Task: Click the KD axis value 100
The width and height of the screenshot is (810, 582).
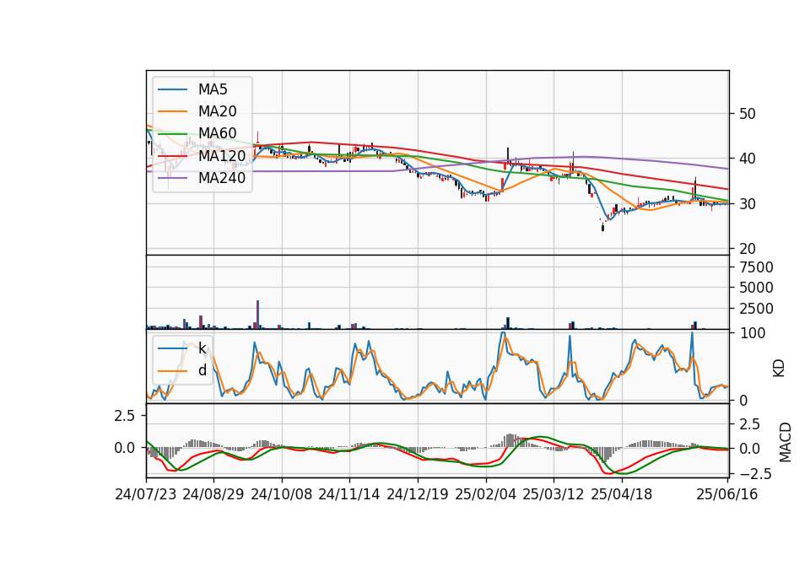Action: coord(753,333)
